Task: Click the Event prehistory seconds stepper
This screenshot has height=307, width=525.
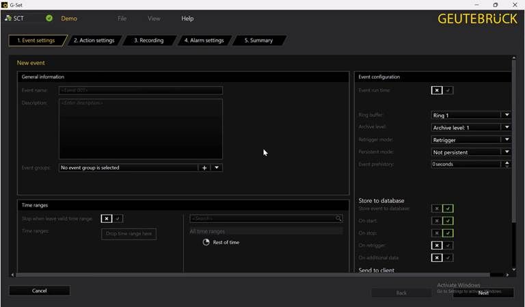Action: 507,164
